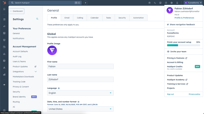The width and height of the screenshot is (204, 114).
Task: Open the Funnelforms account menu dropdown
Action: click(193, 3)
